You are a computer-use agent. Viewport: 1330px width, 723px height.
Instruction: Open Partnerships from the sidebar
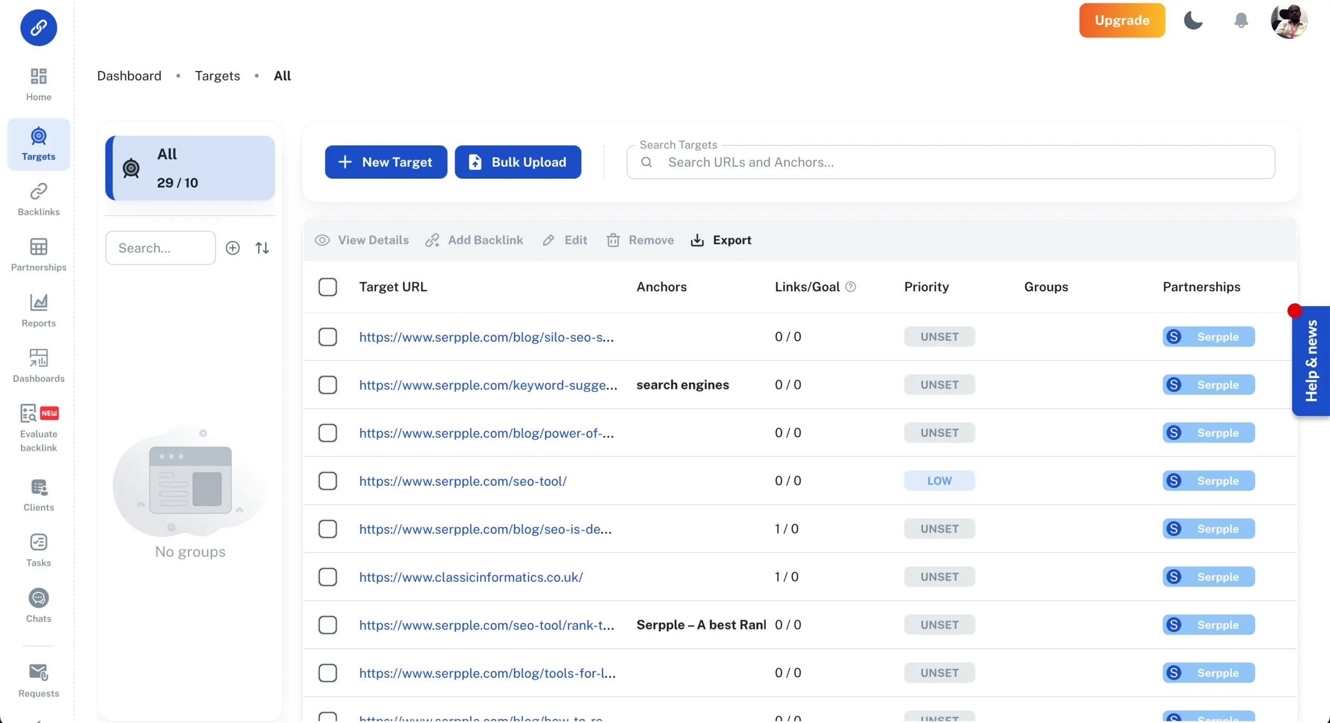(x=38, y=255)
